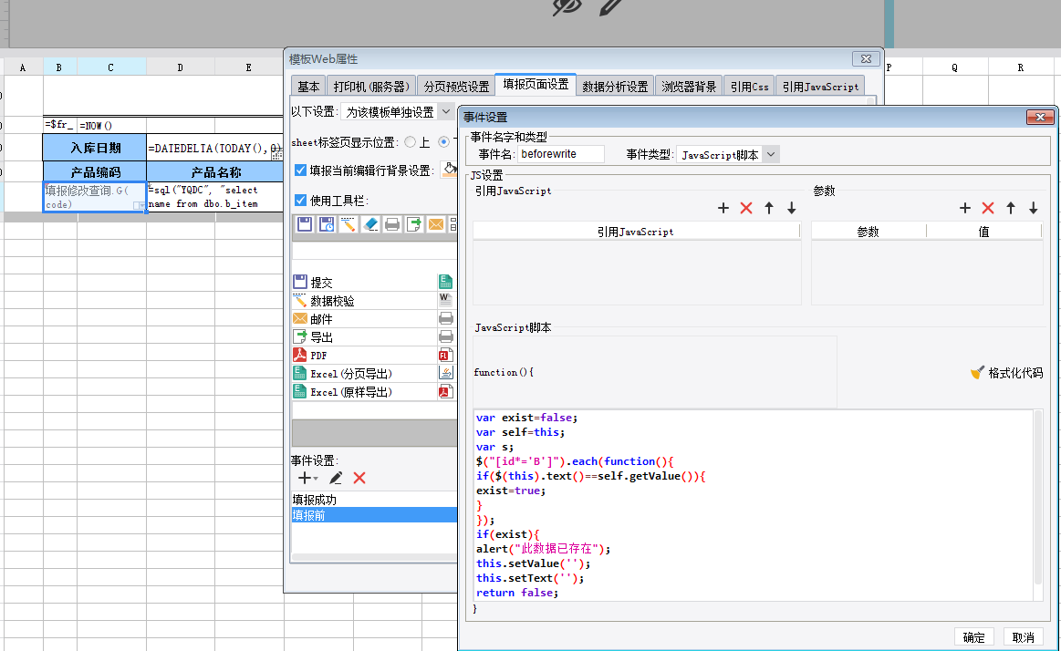
Task: Click the Flash icon right of PDF
Action: click(x=445, y=355)
